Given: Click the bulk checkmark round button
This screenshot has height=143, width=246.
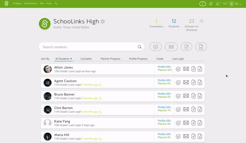Looking at the screenshot, I should [155, 47].
